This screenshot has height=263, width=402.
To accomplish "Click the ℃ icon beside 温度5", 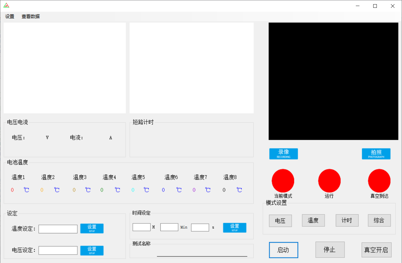I will coord(147,190).
